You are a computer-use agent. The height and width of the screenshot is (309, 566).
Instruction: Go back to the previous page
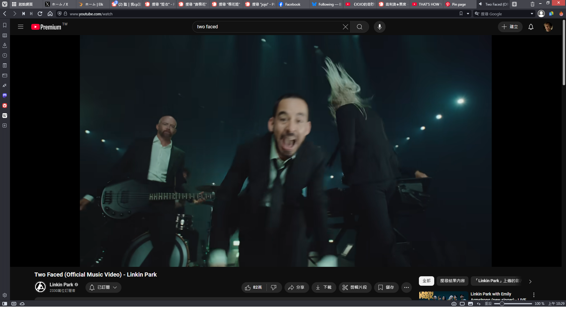pyautogui.click(x=5, y=14)
